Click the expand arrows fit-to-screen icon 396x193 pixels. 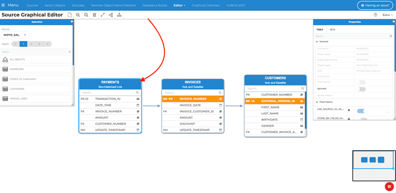[x=102, y=15]
